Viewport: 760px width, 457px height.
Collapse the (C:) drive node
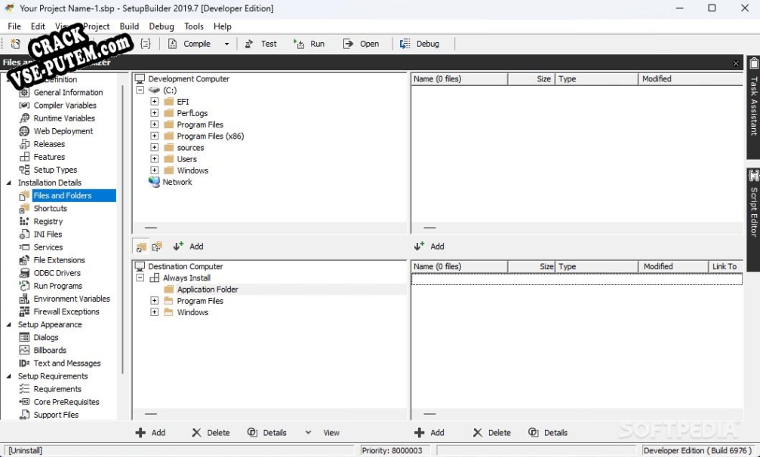pyautogui.click(x=140, y=90)
